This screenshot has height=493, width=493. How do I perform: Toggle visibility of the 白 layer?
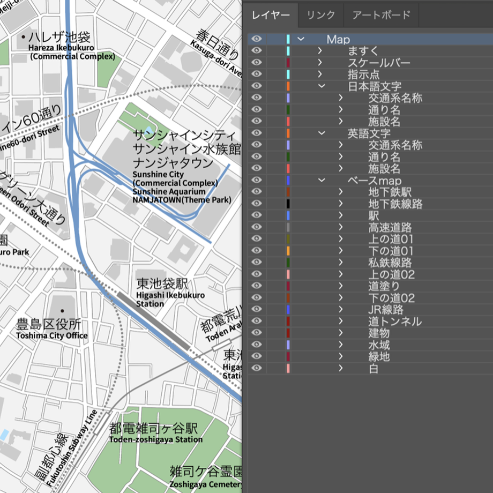(257, 368)
